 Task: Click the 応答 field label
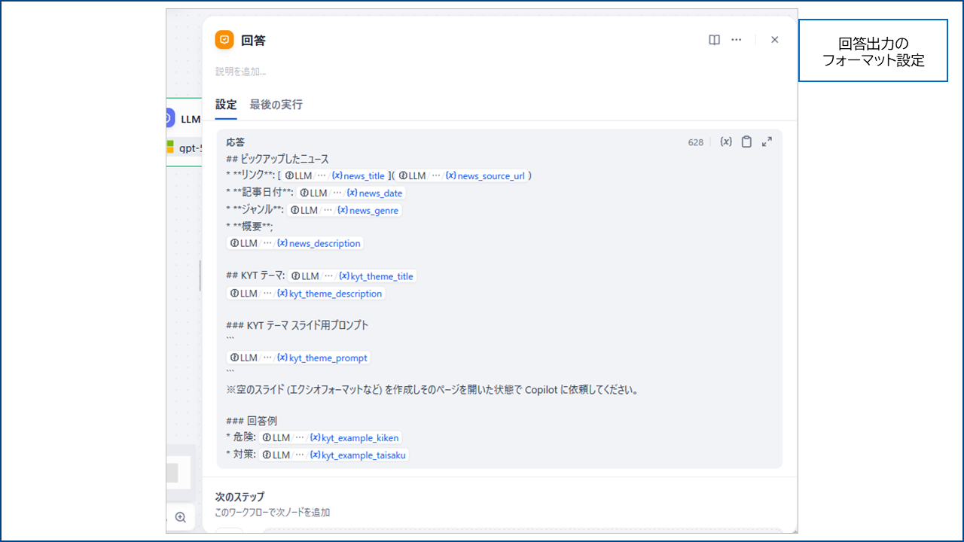[x=235, y=142]
